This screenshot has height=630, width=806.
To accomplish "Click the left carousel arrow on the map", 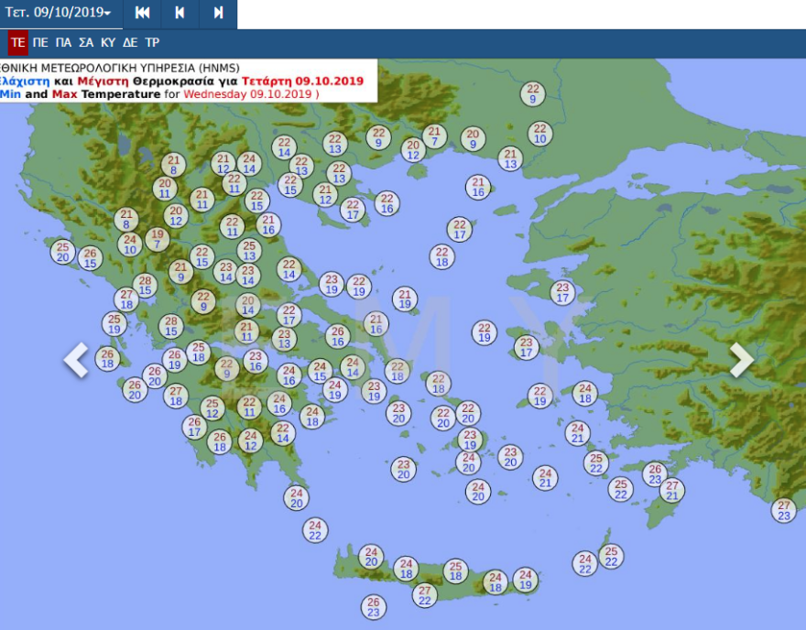I will click(76, 360).
